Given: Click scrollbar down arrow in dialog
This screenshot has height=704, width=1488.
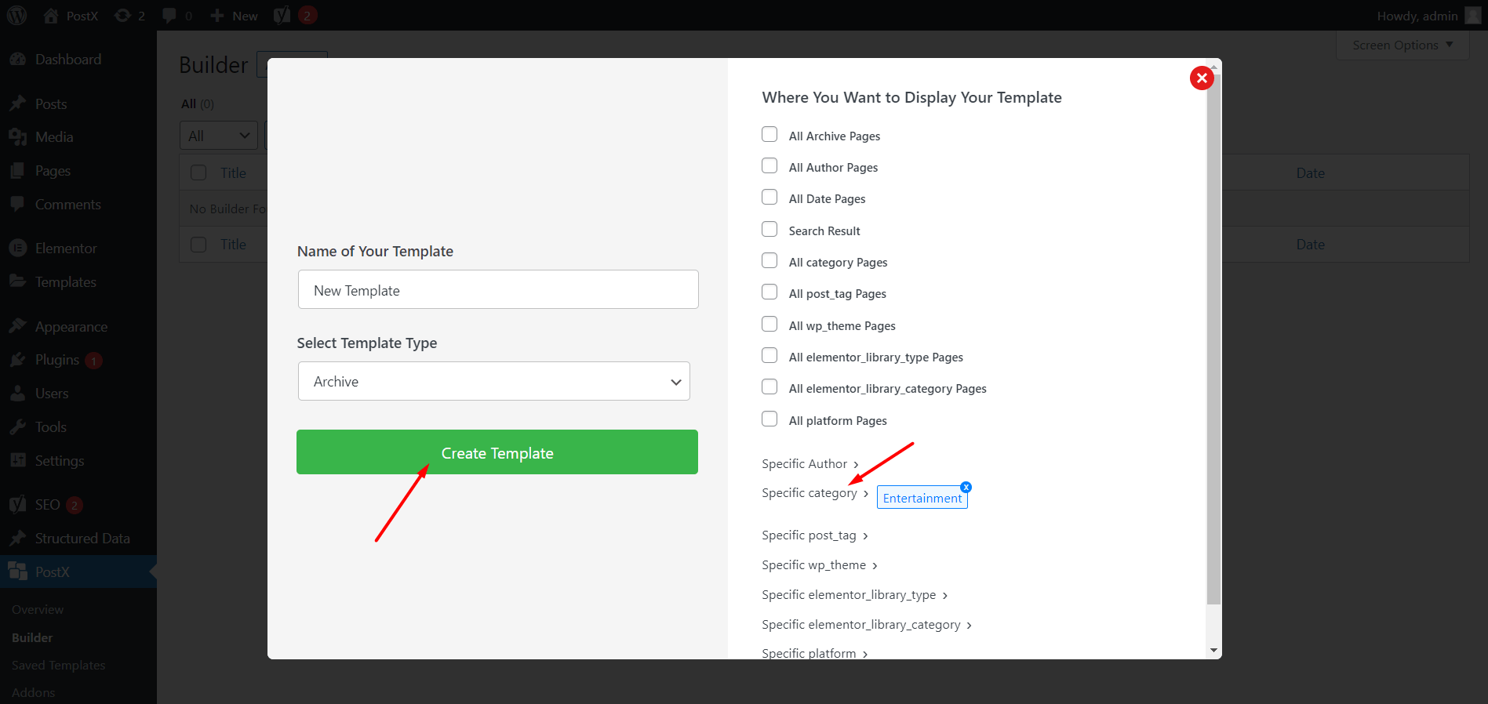Looking at the screenshot, I should pyautogui.click(x=1214, y=651).
